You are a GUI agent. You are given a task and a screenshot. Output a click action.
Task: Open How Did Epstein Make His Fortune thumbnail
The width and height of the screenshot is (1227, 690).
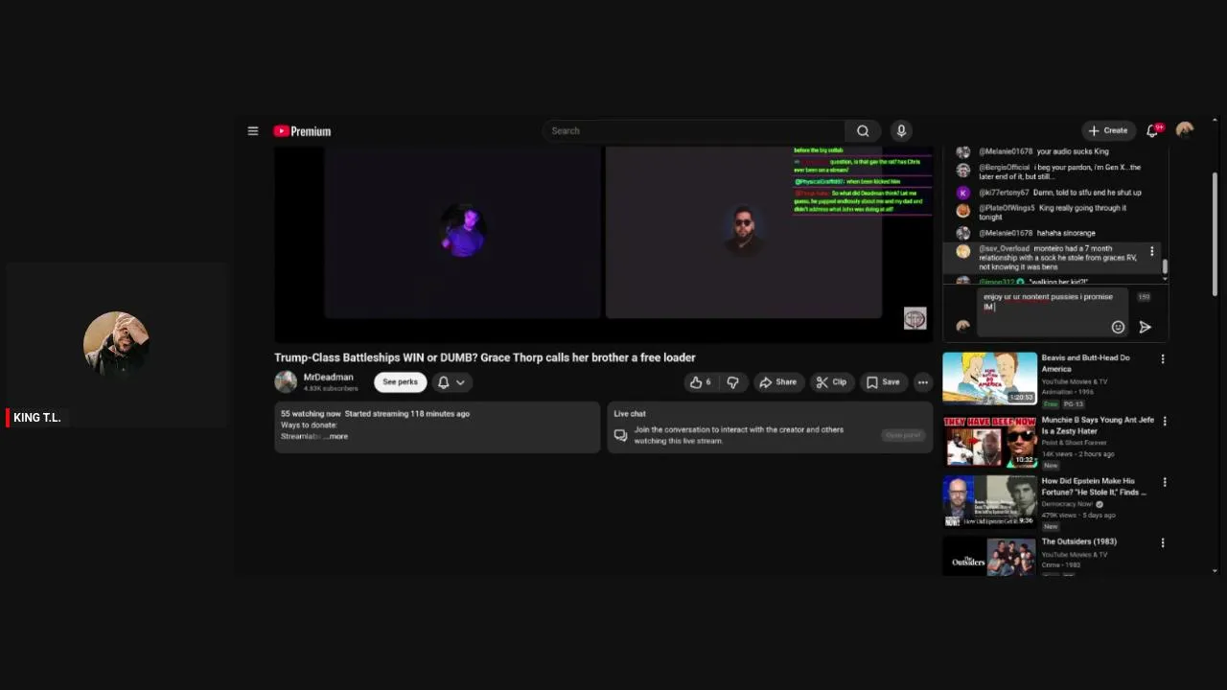pos(989,501)
